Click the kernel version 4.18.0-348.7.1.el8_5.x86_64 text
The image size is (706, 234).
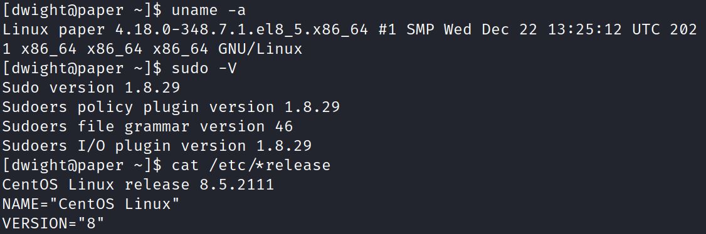coord(242,30)
